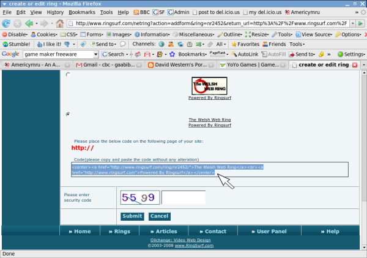The height and width of the screenshot is (258, 367).
Task: Open the Miscellaneous dropdown menu
Action: 193,34
